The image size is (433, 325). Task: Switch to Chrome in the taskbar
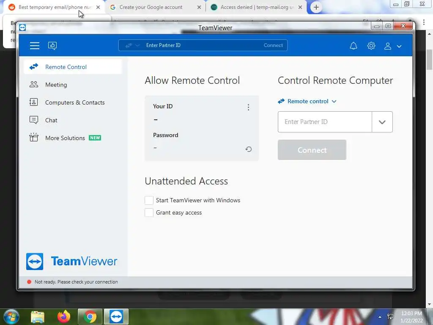coord(90,317)
